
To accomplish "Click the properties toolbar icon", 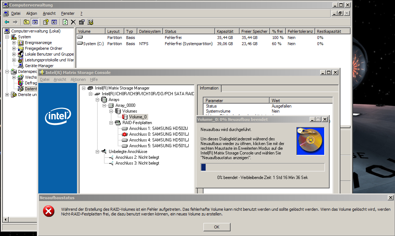I will 82,22.
